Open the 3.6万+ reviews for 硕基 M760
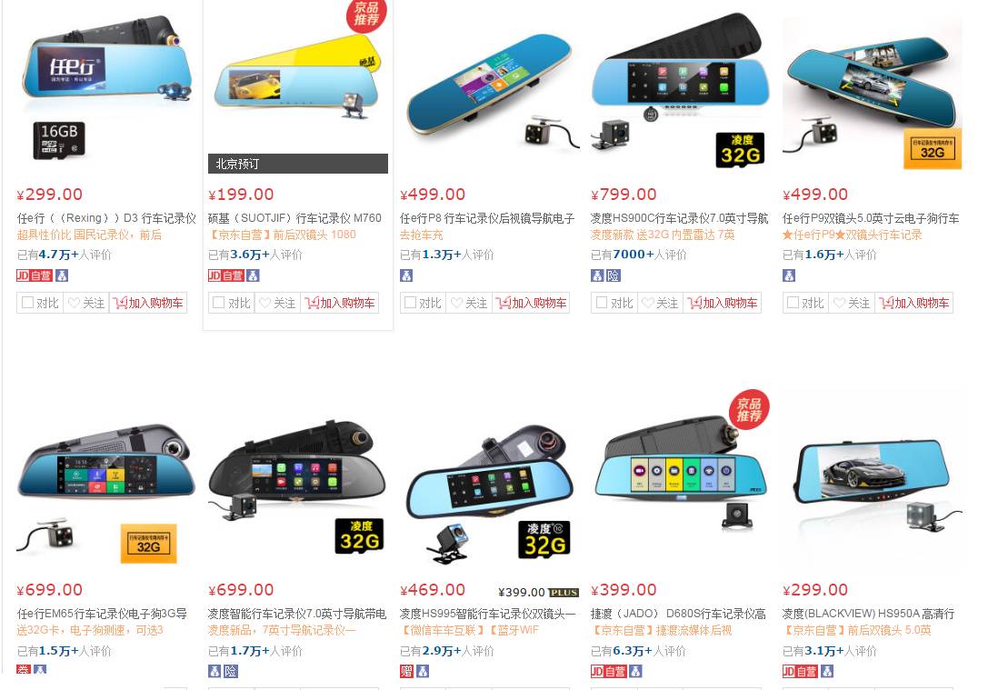 (x=249, y=255)
